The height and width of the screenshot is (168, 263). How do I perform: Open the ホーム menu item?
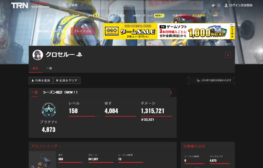(50, 15)
